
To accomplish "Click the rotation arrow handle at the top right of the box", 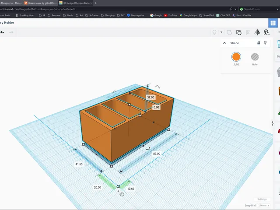I will [157, 87].
